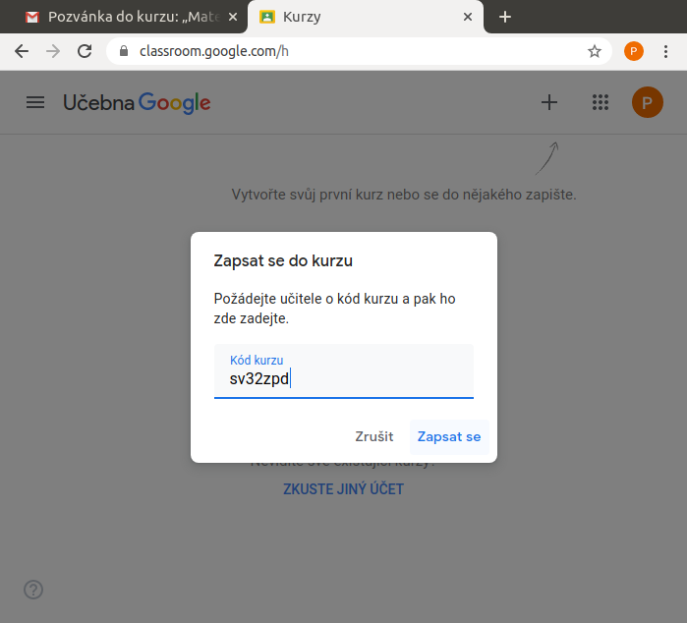Open a new browser tab

pos(505,17)
